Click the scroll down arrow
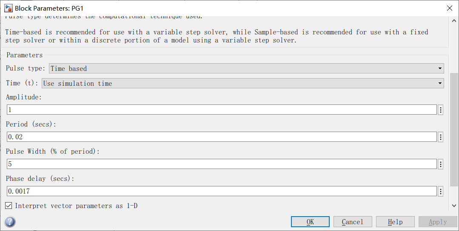The image size is (459, 231). pos(454,206)
